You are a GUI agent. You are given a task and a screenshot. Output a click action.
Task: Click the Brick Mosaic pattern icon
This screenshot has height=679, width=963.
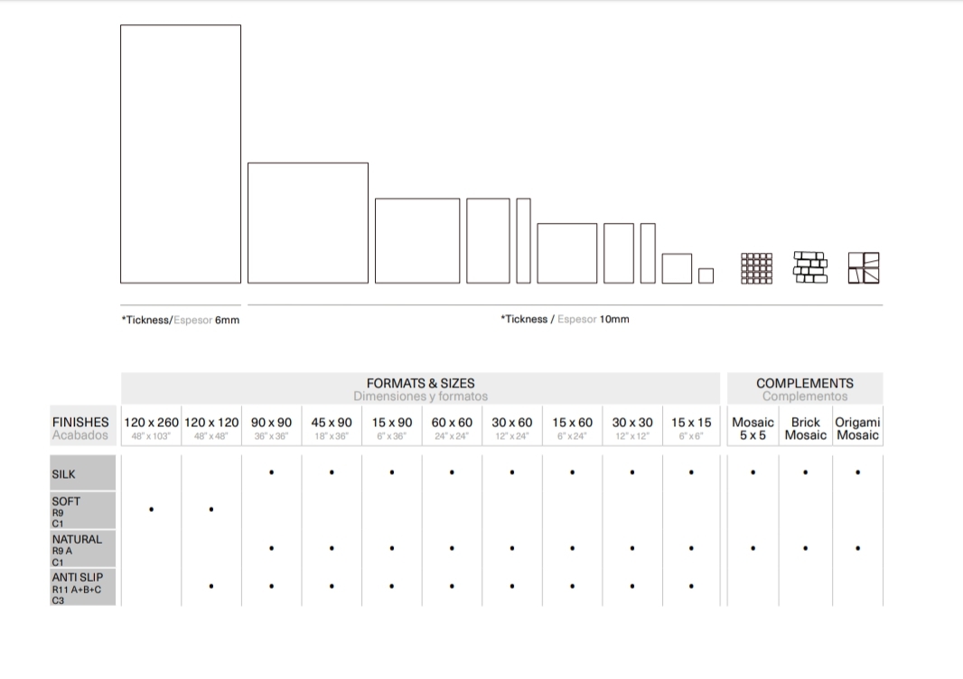click(x=809, y=267)
